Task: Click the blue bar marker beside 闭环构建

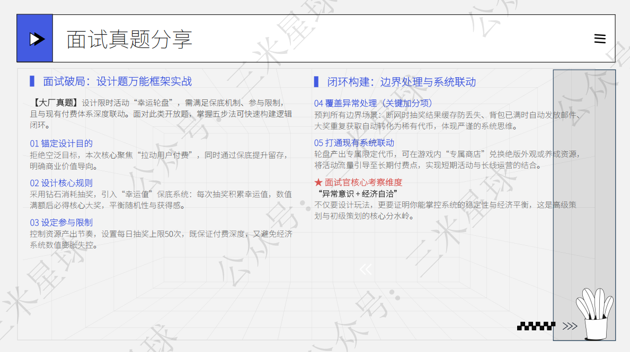Action: (316, 82)
